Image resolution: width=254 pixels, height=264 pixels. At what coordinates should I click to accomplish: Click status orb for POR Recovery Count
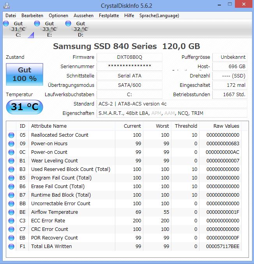tap(11, 238)
